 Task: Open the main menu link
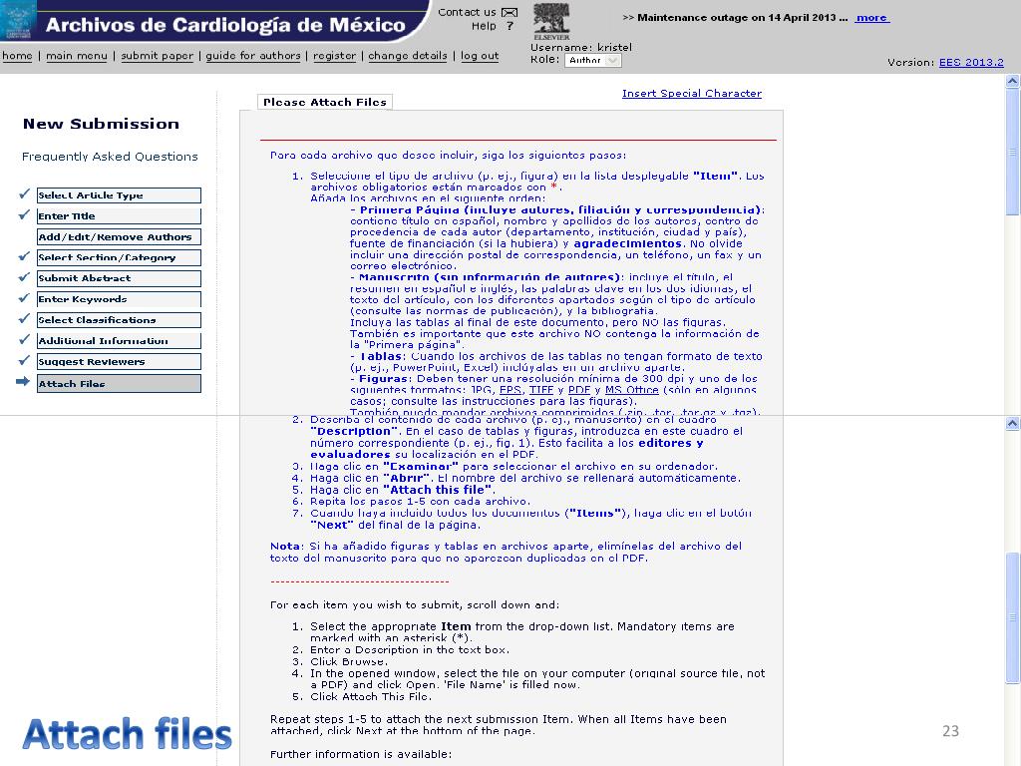pos(76,56)
